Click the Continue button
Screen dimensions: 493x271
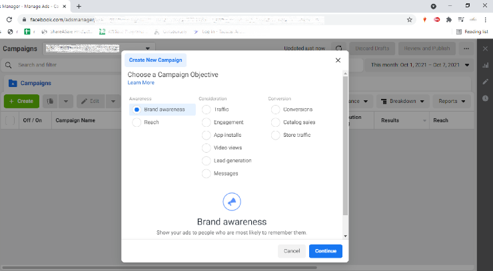(x=325, y=251)
